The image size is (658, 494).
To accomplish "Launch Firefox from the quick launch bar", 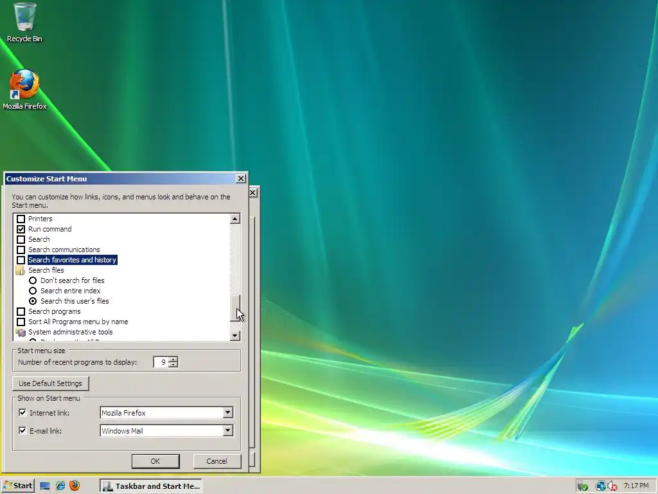I will 75,486.
